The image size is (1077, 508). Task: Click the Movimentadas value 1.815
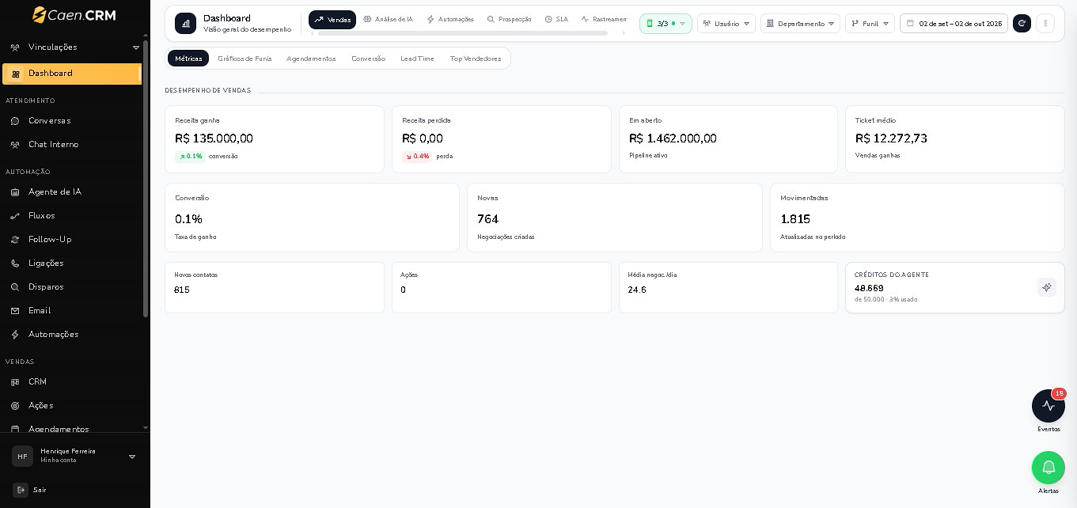click(x=795, y=219)
